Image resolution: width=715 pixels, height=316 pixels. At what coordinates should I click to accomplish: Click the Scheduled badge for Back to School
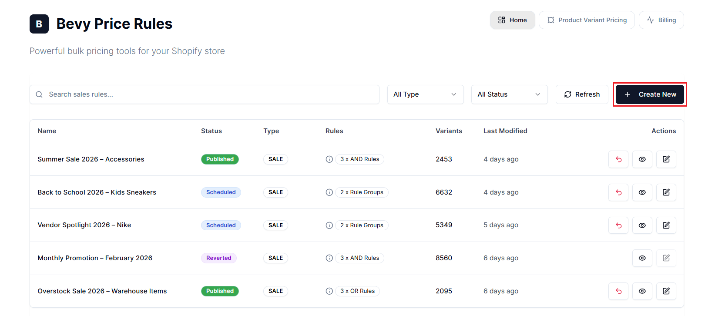pos(221,192)
